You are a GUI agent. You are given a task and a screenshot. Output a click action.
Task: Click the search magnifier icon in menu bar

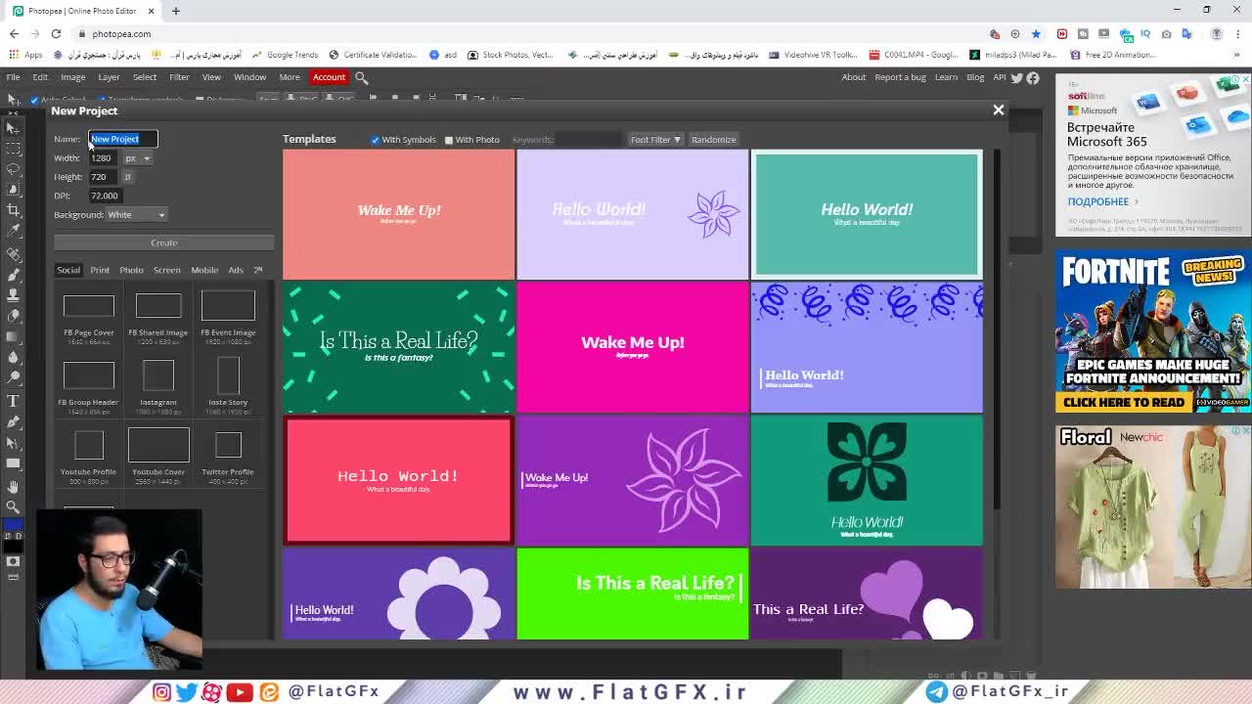(361, 77)
